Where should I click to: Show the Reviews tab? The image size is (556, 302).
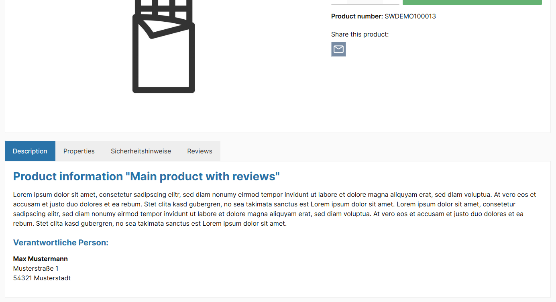point(200,151)
